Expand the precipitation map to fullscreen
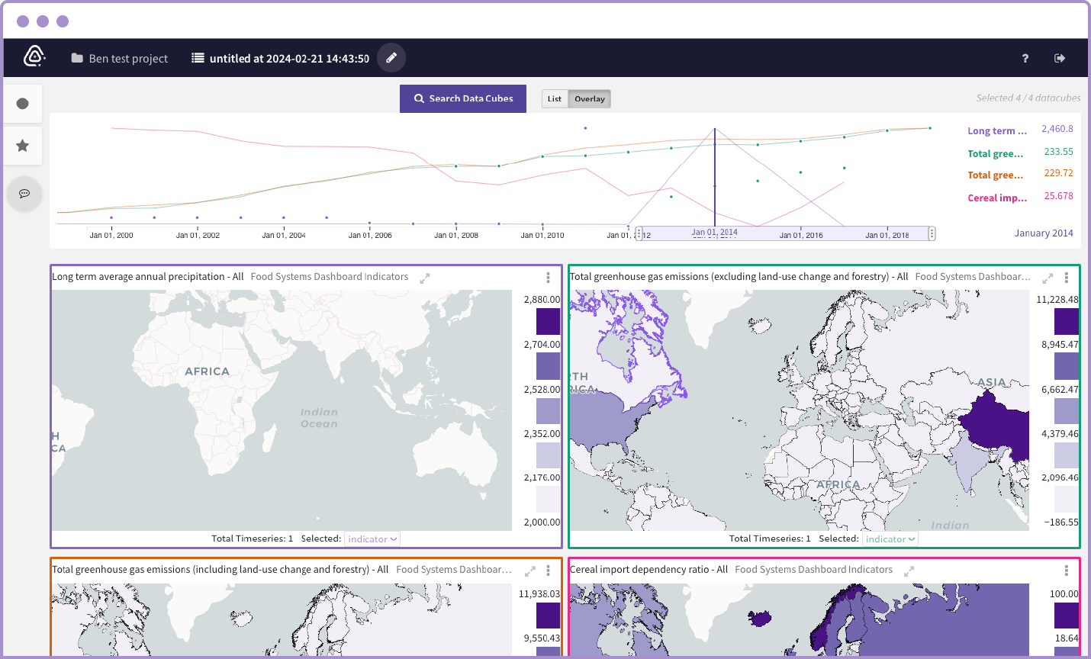Screen dimensions: 1091x659 (x=425, y=278)
